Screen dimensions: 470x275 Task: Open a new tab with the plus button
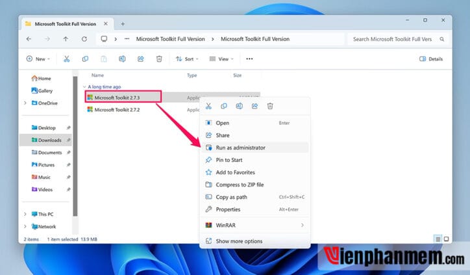point(123,23)
